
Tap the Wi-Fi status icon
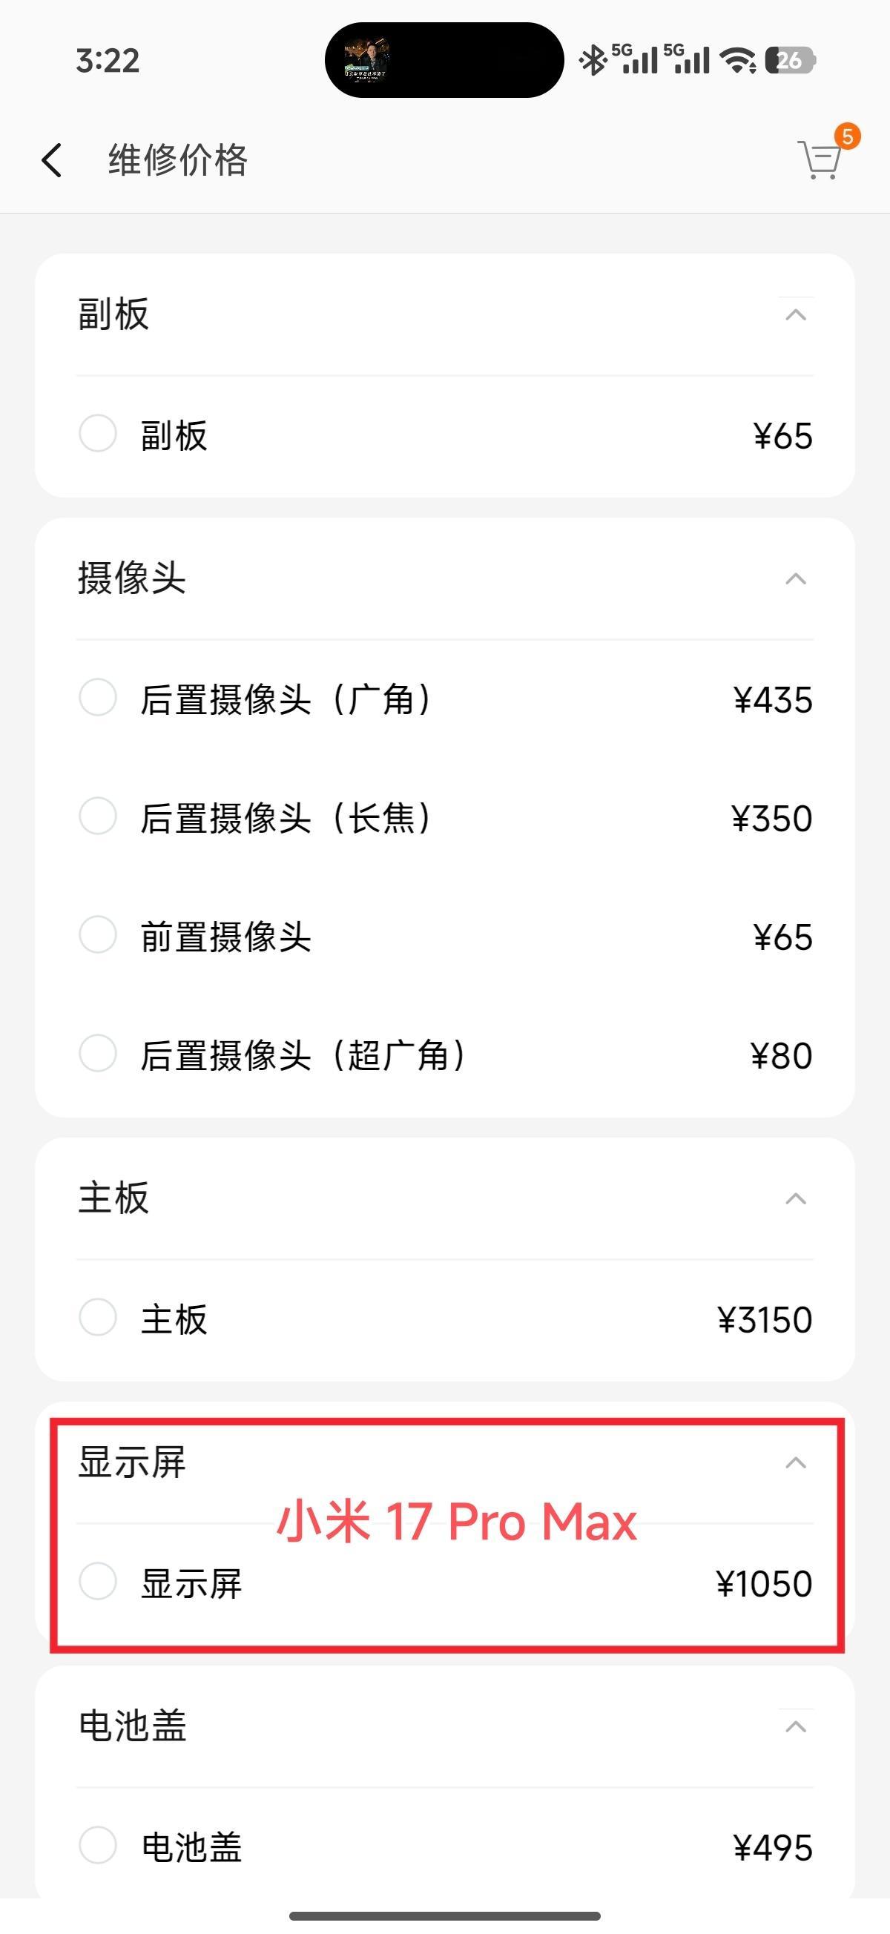(737, 60)
